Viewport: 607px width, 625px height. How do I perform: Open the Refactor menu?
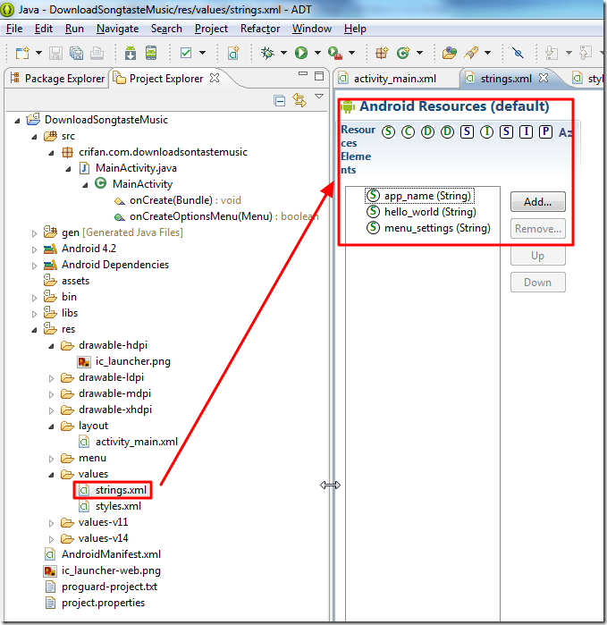pos(260,29)
